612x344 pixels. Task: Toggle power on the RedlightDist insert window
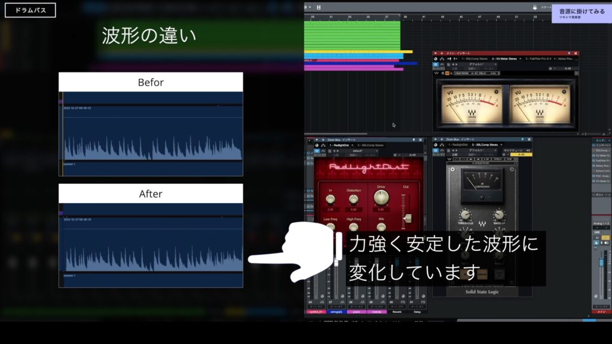click(x=317, y=146)
